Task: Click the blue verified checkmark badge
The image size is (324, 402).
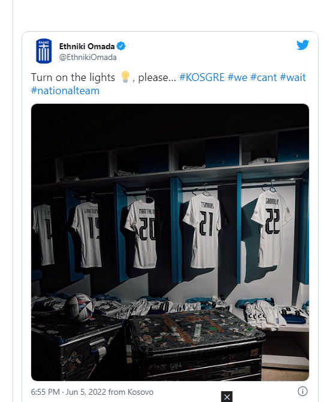Action: coord(121,46)
